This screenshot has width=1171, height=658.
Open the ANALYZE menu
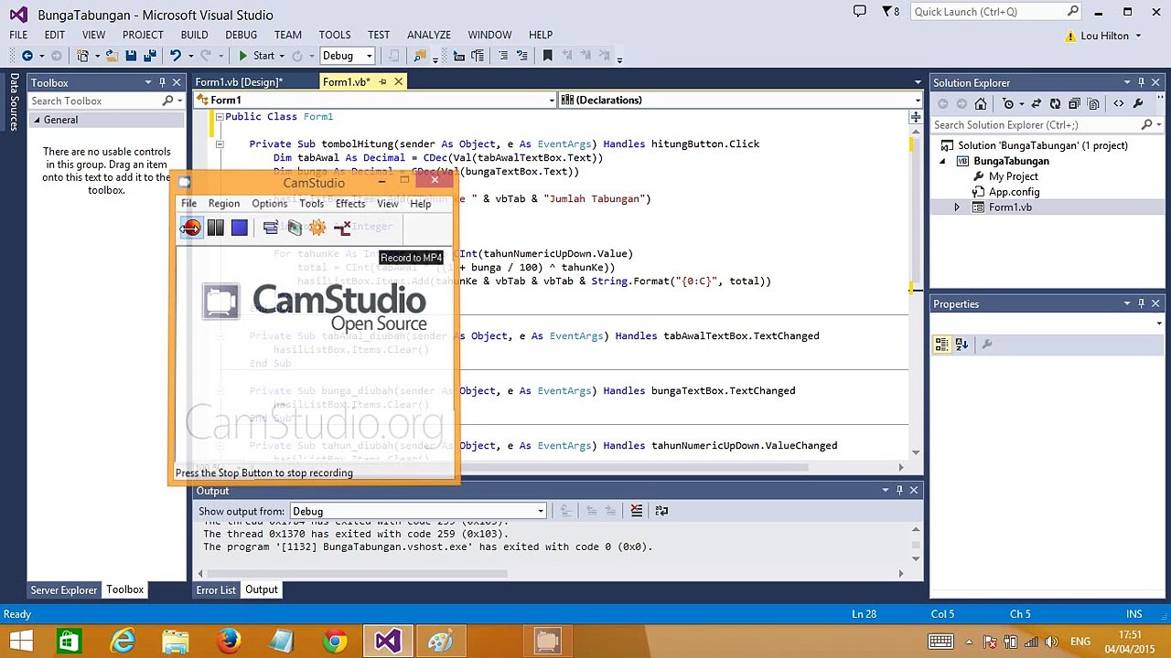click(x=429, y=35)
